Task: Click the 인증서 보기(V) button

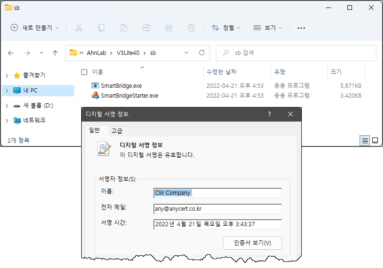Action: point(253,243)
